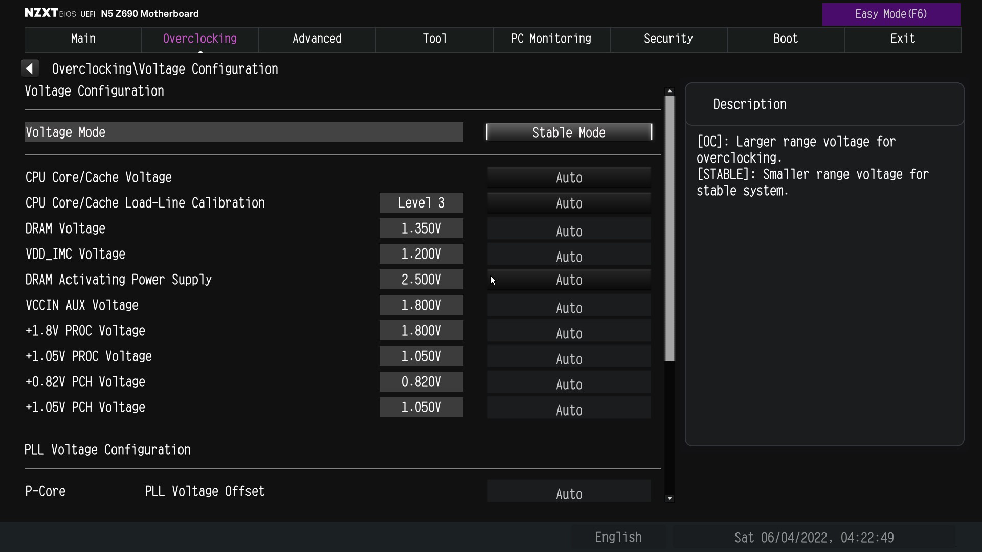982x552 pixels.
Task: Click the Level 3 calibration value
Action: click(x=421, y=203)
